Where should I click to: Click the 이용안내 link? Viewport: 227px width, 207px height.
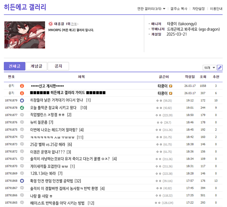tap(216, 9)
